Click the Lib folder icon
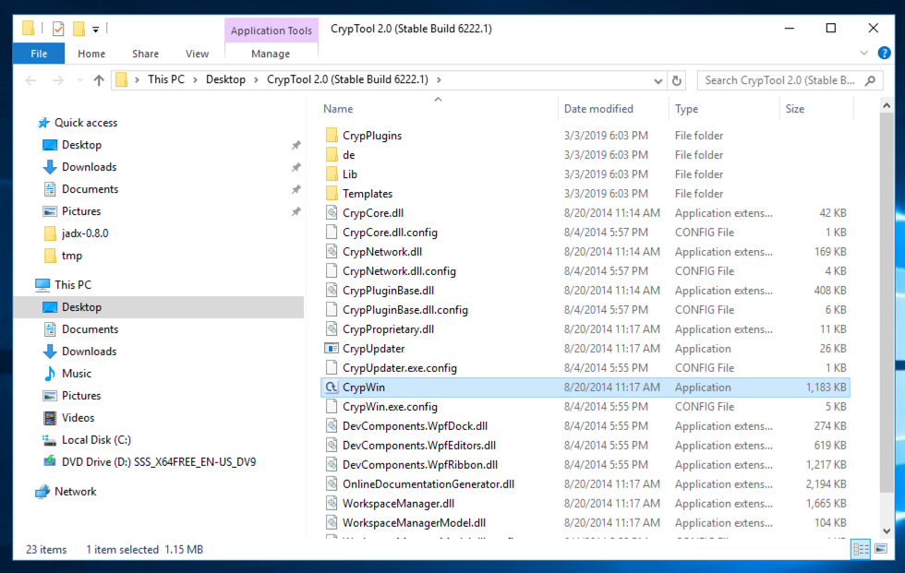 pos(332,174)
